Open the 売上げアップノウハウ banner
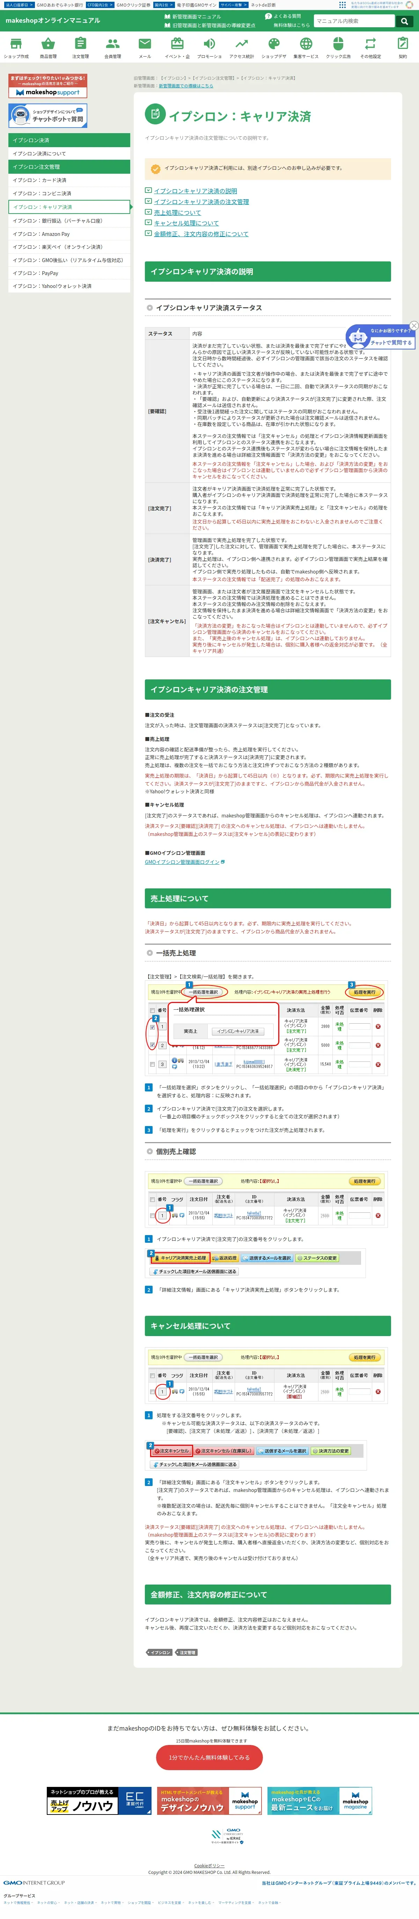This screenshot has height=1919, width=419. pyautogui.click(x=99, y=1801)
